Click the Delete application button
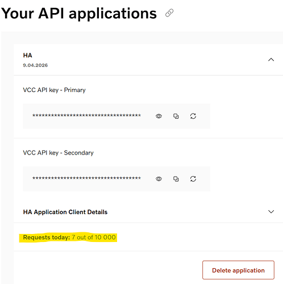 (238, 270)
